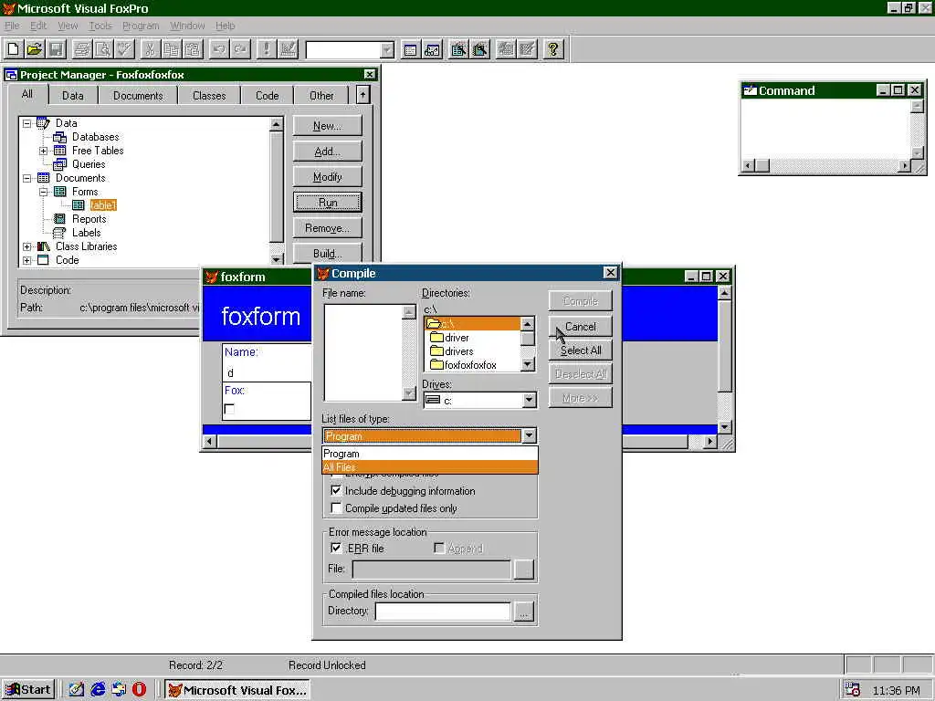The width and height of the screenshot is (935, 701).
Task: Click the Help question mark toolbar icon
Action: click(x=553, y=49)
